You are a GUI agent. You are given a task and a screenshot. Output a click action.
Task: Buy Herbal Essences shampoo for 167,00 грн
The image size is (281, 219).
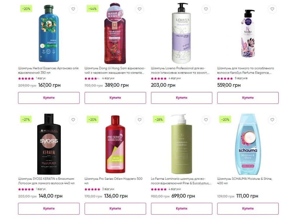coord(49,98)
